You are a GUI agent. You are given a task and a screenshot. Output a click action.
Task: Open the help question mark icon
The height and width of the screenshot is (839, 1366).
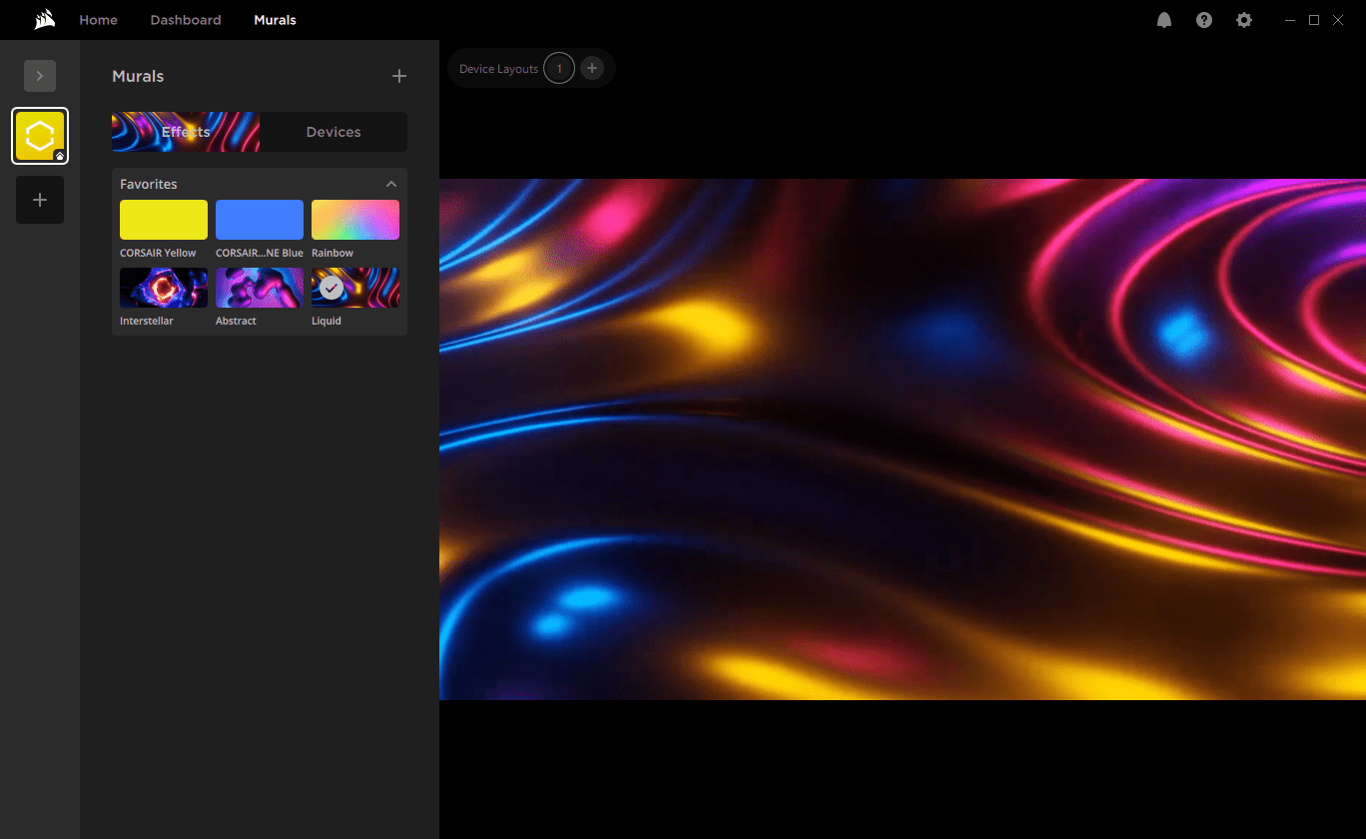(1204, 20)
